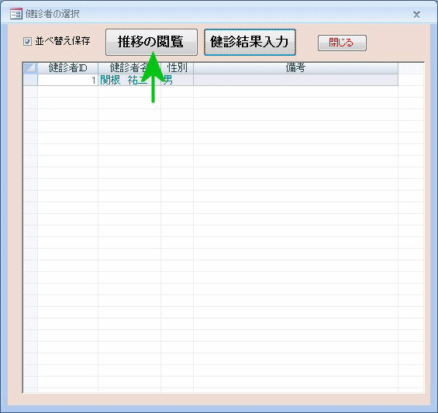
Task: Click the empty row below the first record
Action: [x=211, y=92]
